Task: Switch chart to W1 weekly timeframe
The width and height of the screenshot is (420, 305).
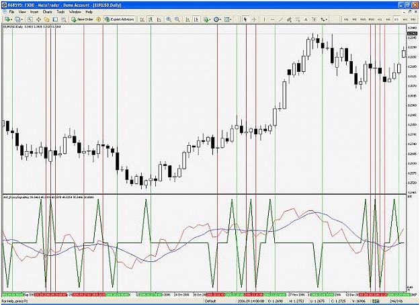Action: click(x=405, y=19)
